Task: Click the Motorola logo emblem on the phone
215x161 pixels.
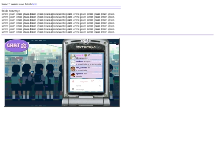Action: point(86,41)
